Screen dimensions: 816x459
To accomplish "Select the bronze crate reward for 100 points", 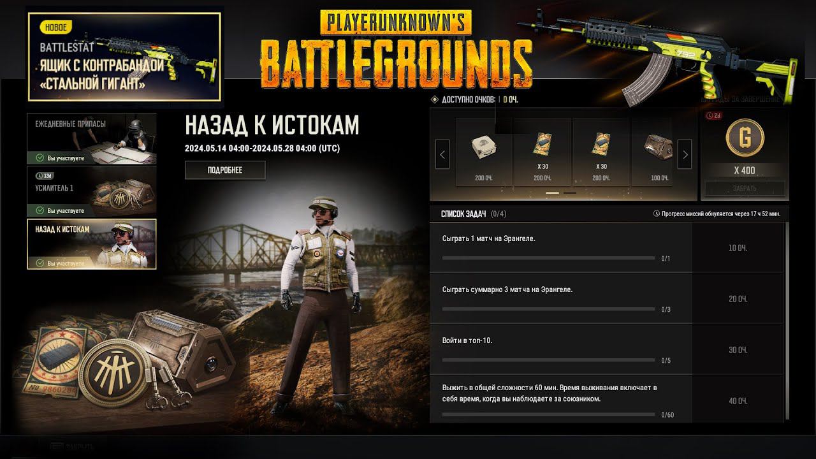I will point(652,152).
